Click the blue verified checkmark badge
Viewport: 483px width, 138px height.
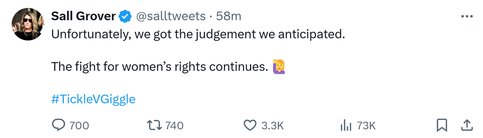126,16
